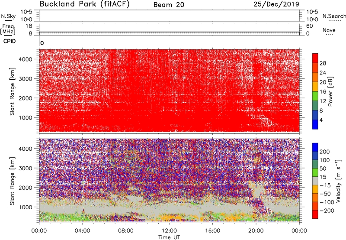Click the 60 Nave scale label
346x240 pixels.
pos(310,26)
